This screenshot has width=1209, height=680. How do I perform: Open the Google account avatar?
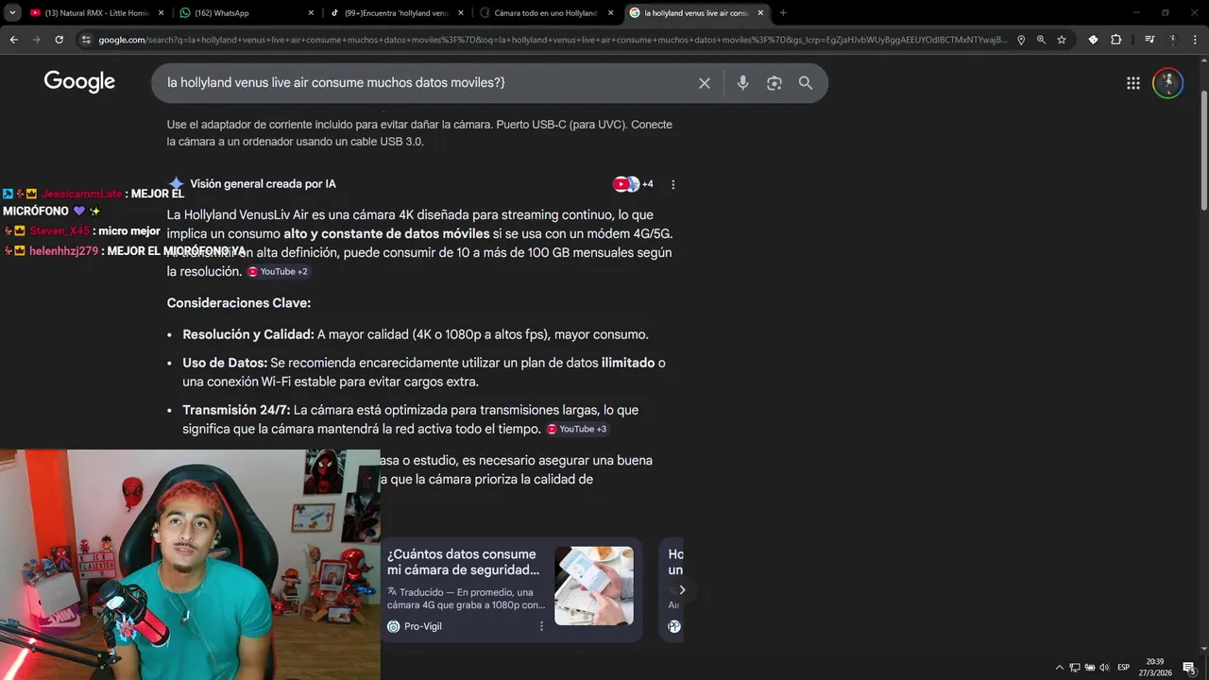click(1168, 83)
